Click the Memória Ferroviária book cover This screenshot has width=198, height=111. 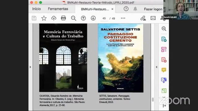(x=63, y=58)
